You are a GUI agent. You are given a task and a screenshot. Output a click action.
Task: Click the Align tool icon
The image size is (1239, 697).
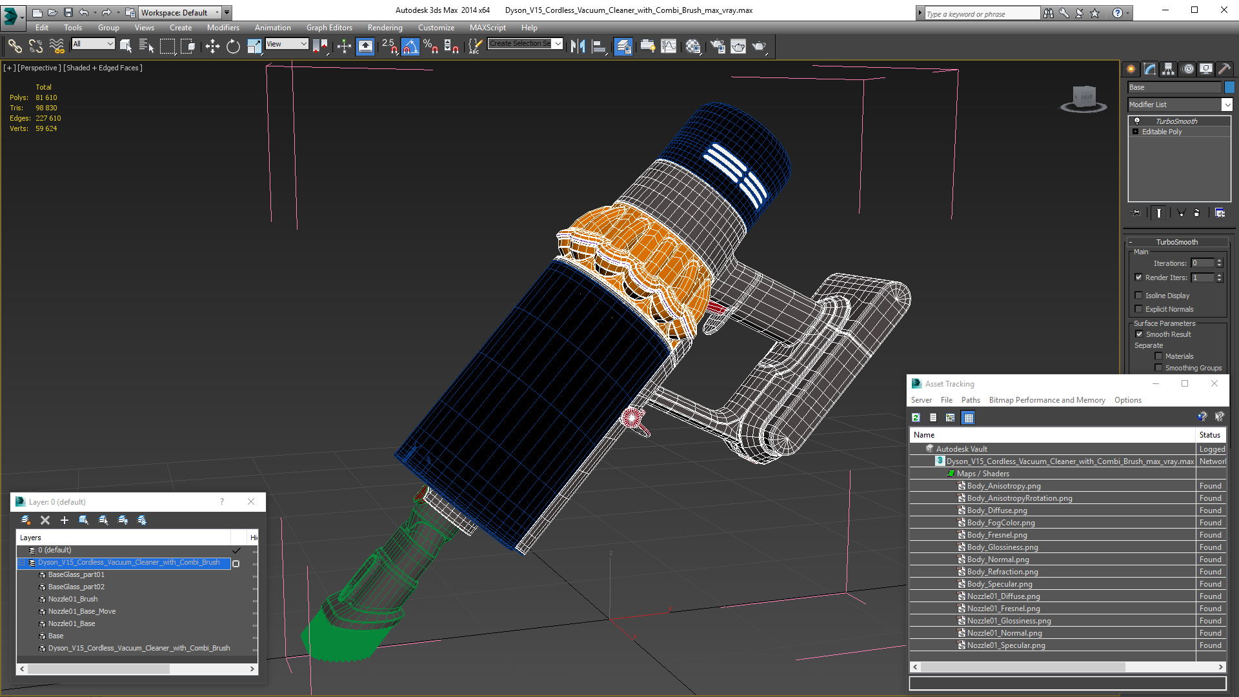pos(599,46)
